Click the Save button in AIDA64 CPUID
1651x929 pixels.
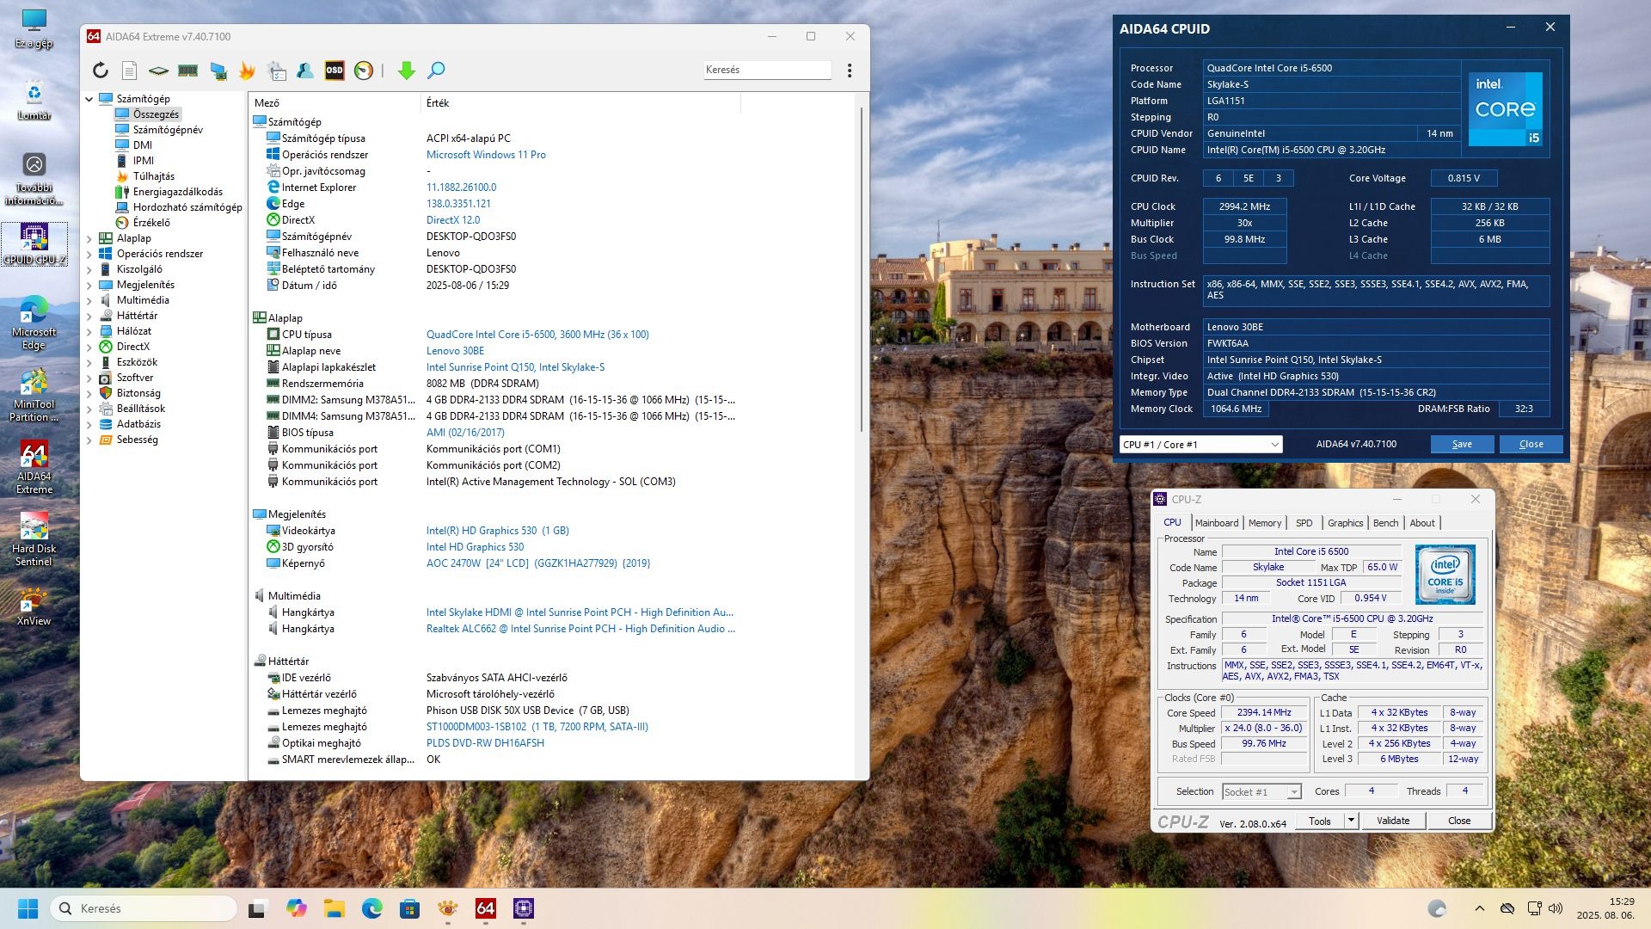(x=1461, y=445)
